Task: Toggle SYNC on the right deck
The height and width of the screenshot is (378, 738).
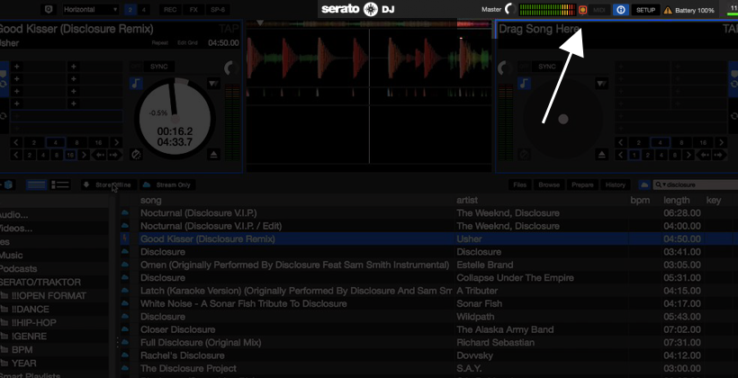Action: coord(547,67)
